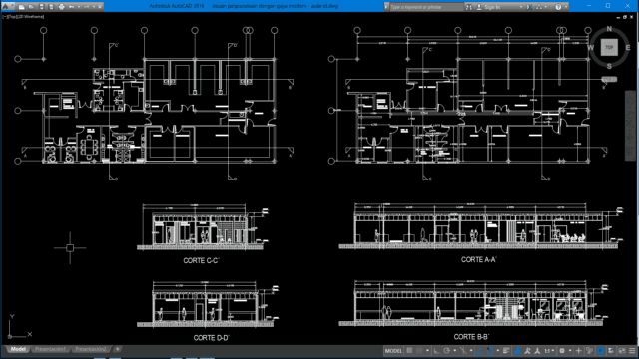Toggle Ortho mode in status bar
The height and width of the screenshot is (359, 639).
coord(437,350)
